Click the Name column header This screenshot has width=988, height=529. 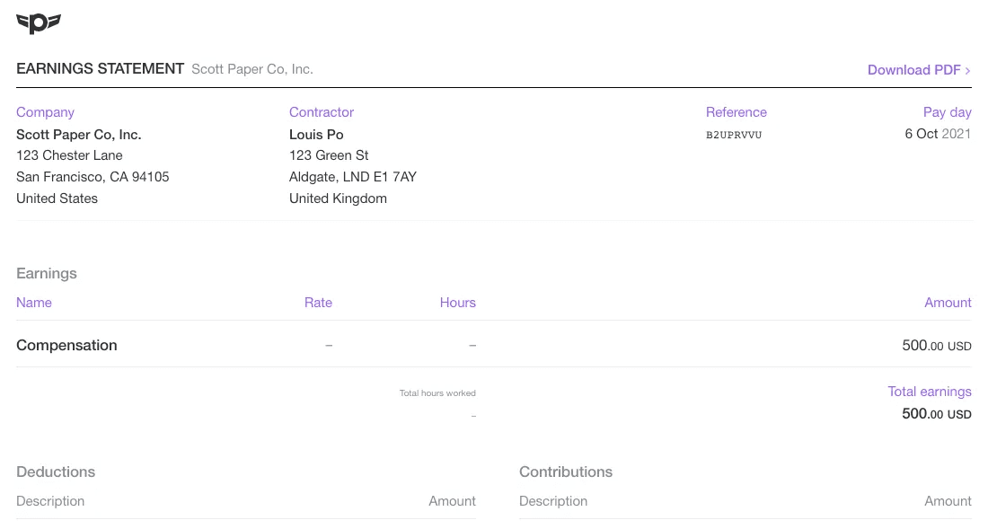pyautogui.click(x=34, y=303)
